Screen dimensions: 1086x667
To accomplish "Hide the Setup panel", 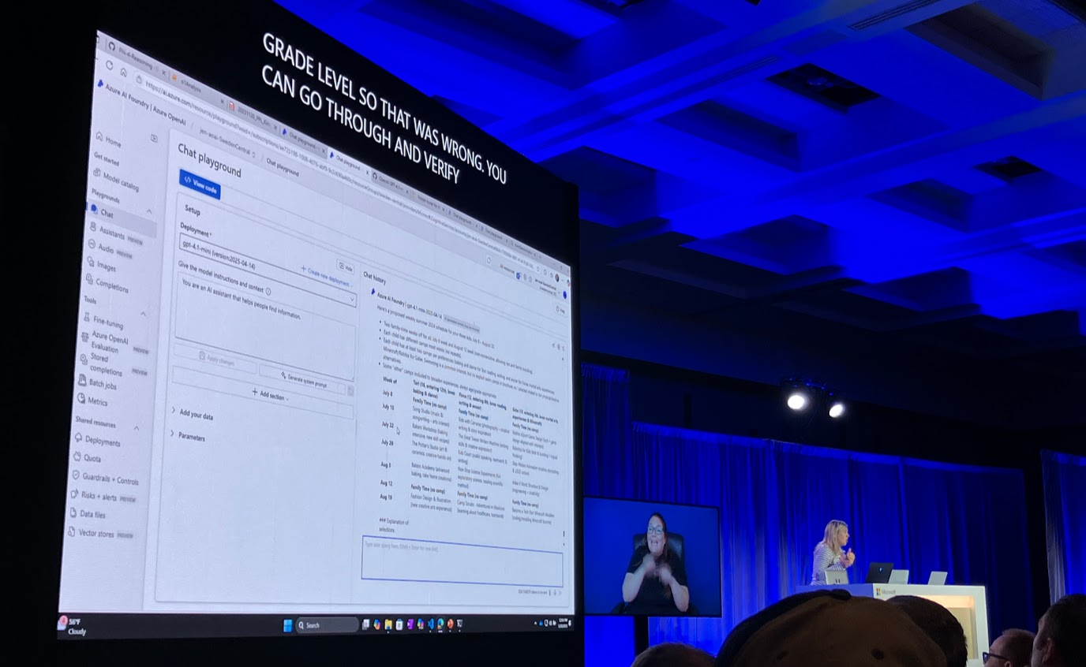I will click(x=345, y=268).
